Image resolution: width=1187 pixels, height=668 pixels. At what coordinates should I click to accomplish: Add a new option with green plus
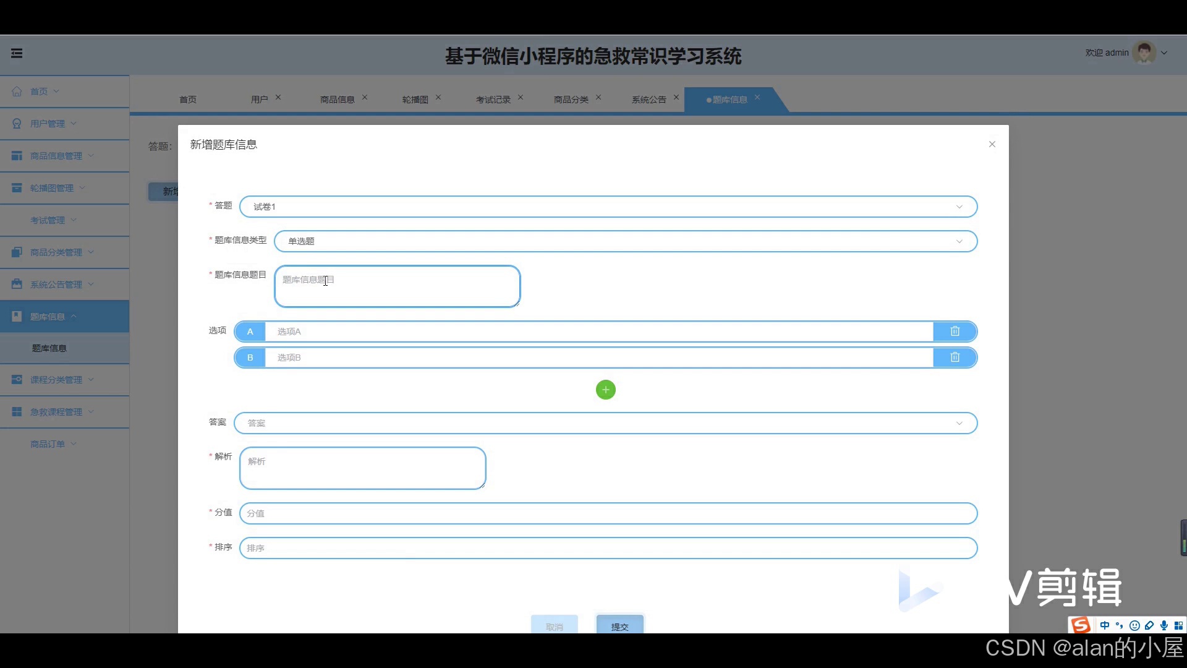click(x=605, y=390)
